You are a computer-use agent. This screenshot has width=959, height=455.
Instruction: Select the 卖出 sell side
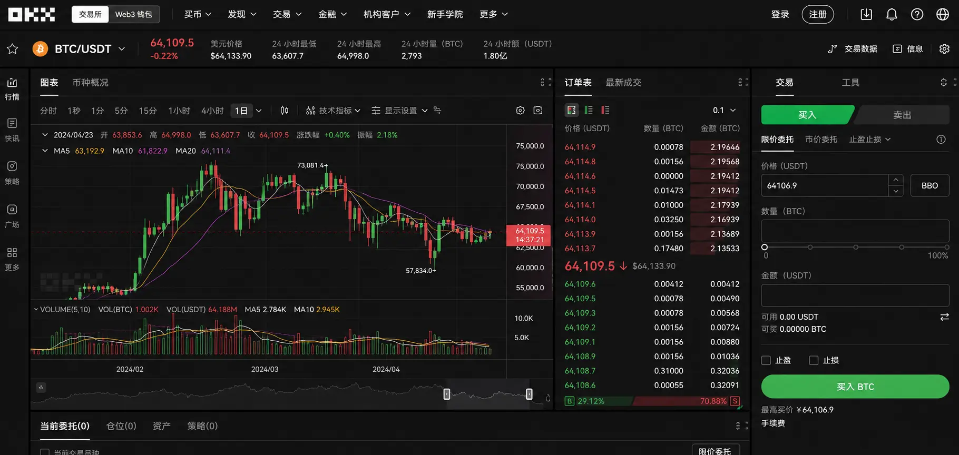point(902,115)
